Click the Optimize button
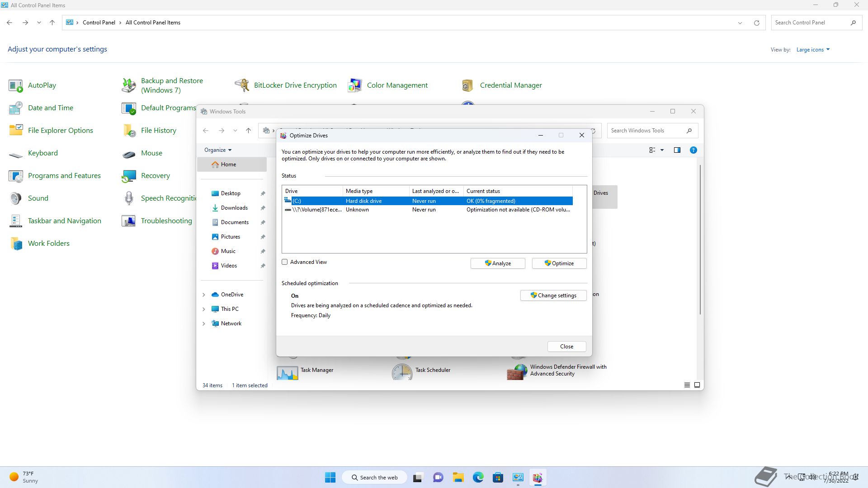 point(559,263)
